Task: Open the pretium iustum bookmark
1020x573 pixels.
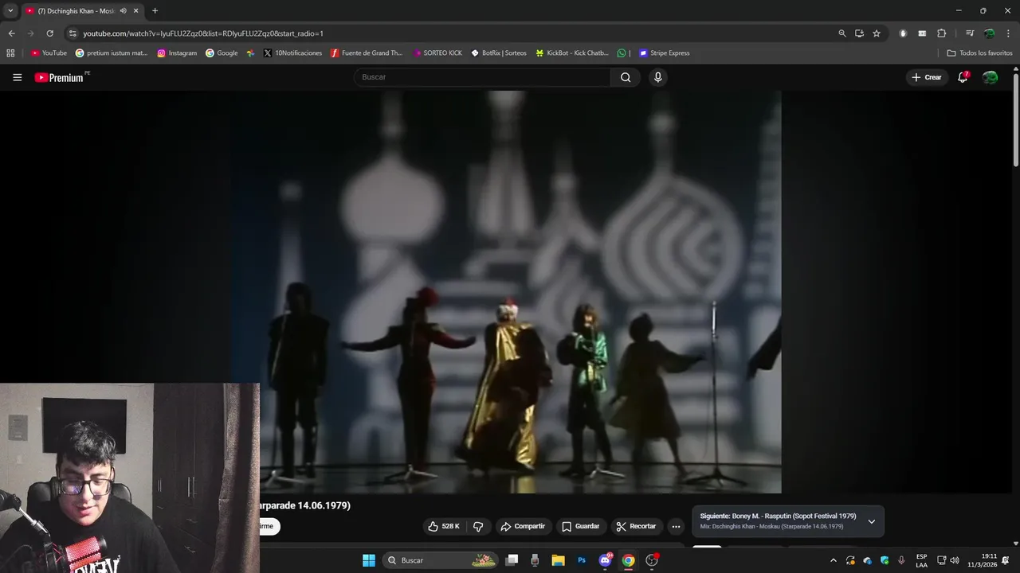Action: pos(112,53)
